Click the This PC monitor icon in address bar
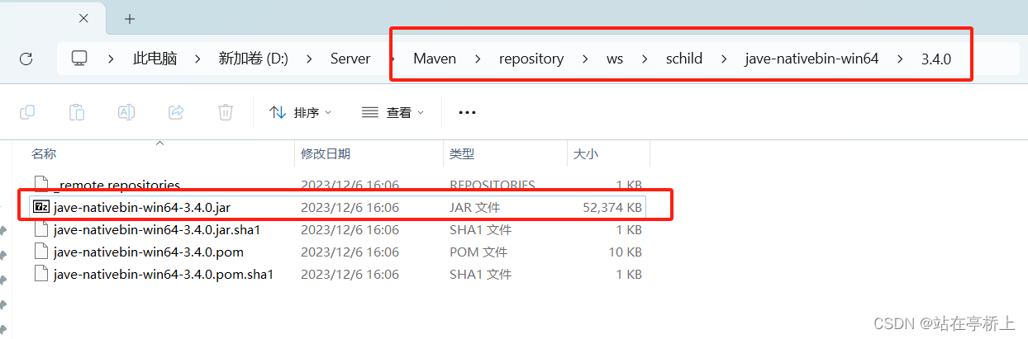This screenshot has width=1028, height=339. click(x=79, y=59)
